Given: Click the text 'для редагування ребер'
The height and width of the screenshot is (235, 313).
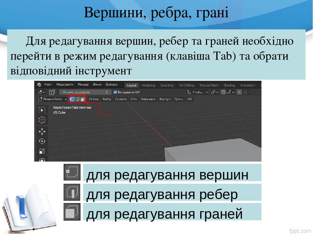Looking at the screenshot, I should click(162, 195).
